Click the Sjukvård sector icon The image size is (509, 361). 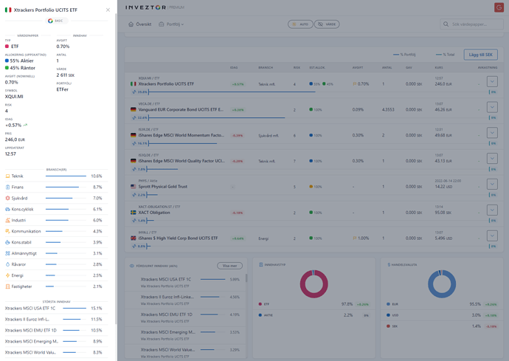pyautogui.click(x=7, y=198)
